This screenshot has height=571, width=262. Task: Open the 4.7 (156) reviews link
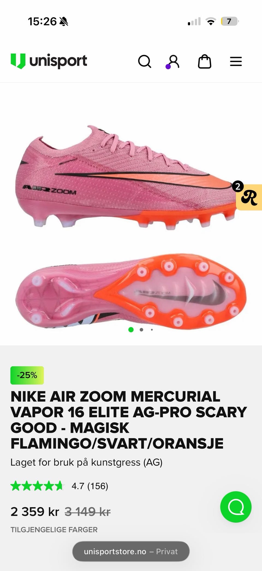(x=90, y=486)
